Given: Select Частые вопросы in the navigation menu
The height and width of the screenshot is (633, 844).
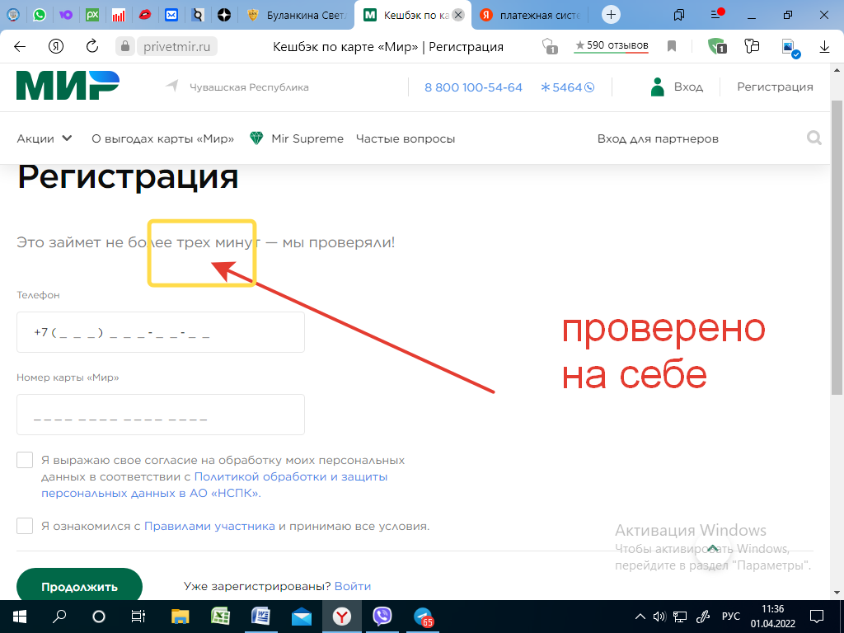Looking at the screenshot, I should click(405, 138).
